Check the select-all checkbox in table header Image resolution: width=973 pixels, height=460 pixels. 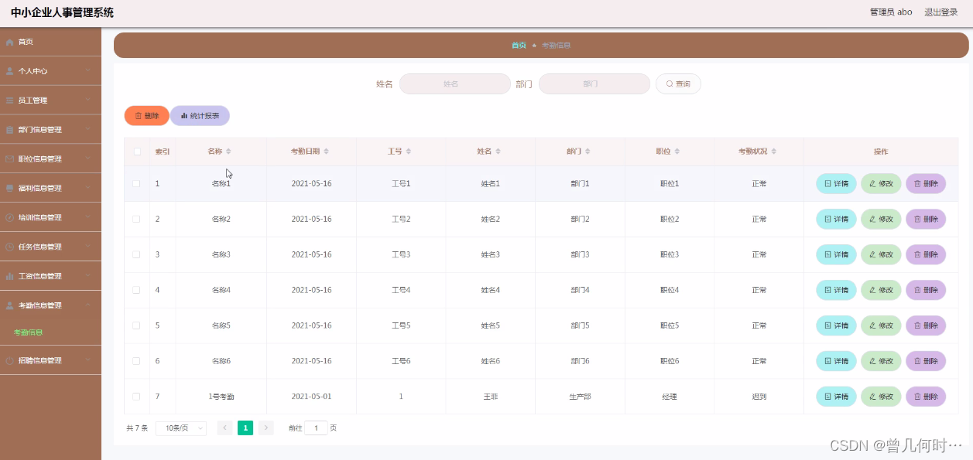(x=136, y=152)
